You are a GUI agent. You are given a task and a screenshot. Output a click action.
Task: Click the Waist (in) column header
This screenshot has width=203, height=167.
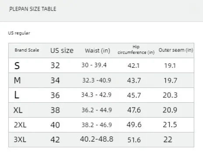pyautogui.click(x=98, y=51)
